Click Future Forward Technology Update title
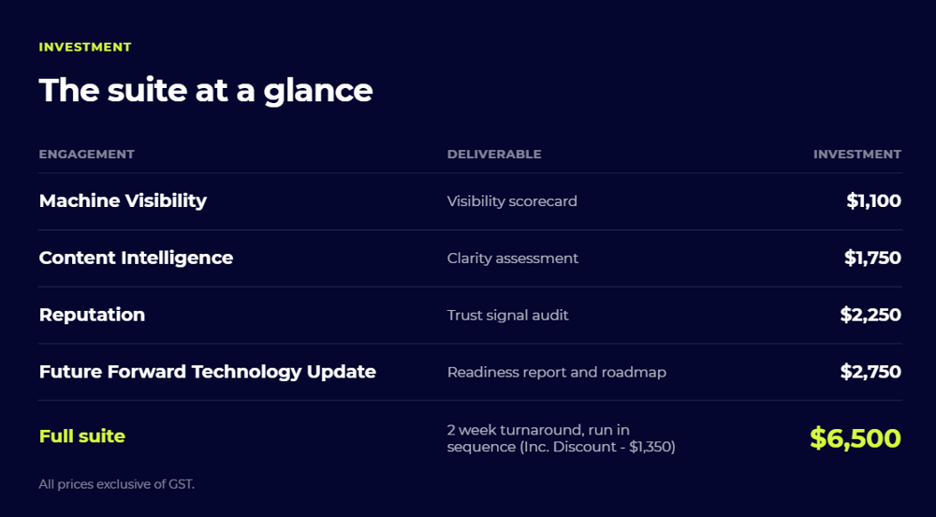This screenshot has height=517, width=936. (x=207, y=371)
